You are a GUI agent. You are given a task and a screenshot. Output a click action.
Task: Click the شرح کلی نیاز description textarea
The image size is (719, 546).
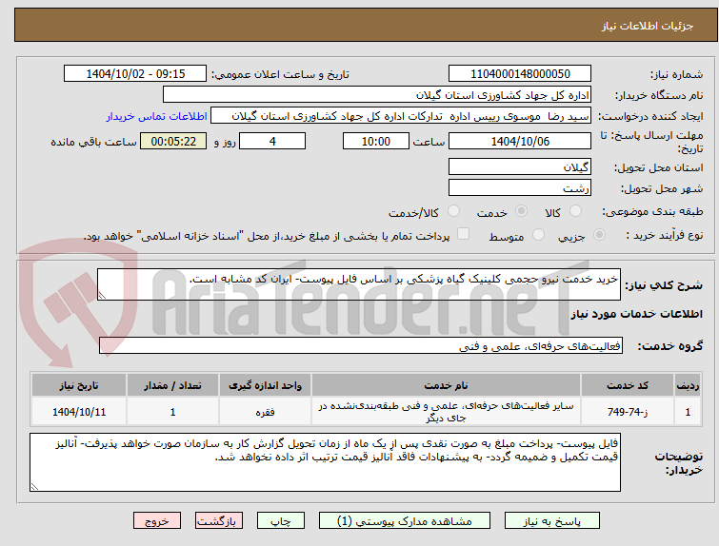click(359, 284)
